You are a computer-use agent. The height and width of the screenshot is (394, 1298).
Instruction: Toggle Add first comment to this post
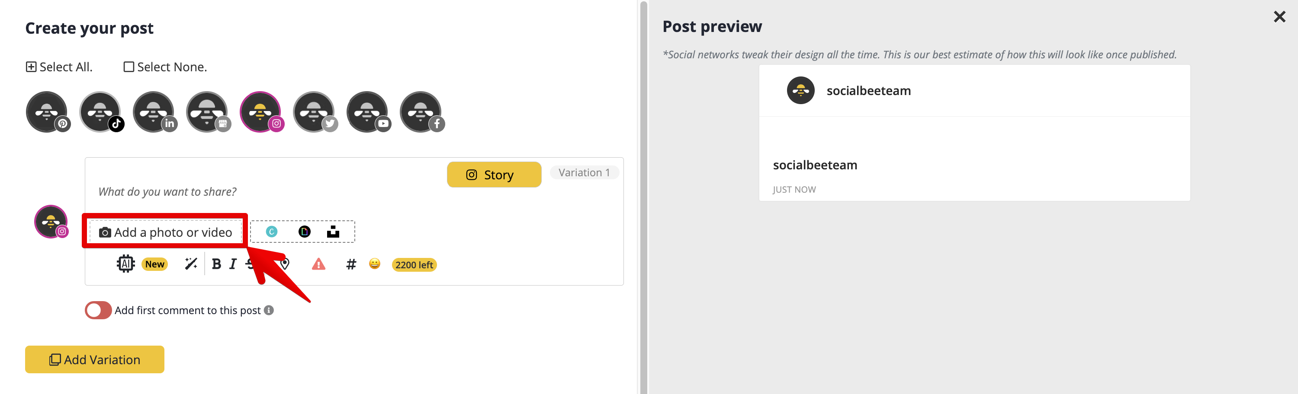coord(98,310)
